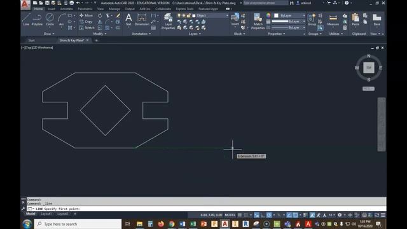Click the MODEL space button in status bar

(x=230, y=215)
